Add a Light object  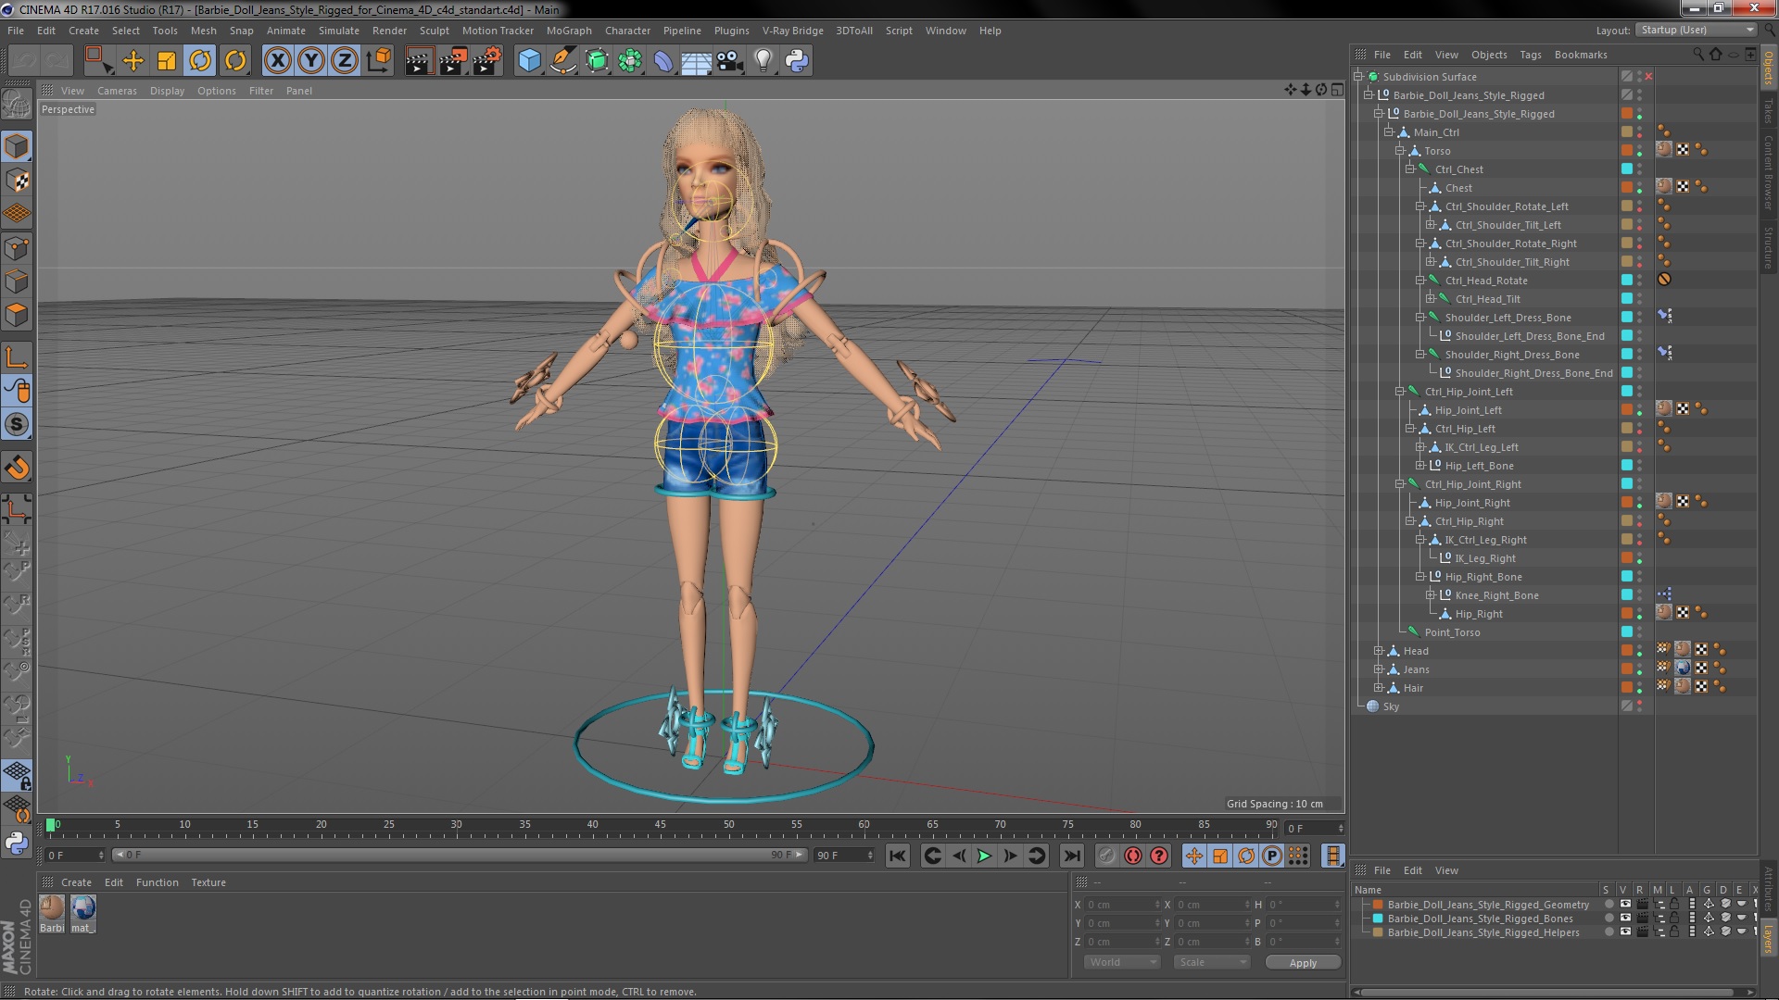click(763, 61)
